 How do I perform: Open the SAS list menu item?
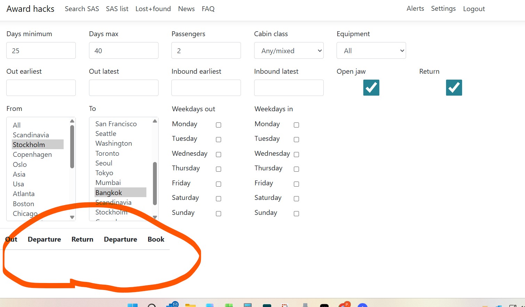(x=117, y=9)
